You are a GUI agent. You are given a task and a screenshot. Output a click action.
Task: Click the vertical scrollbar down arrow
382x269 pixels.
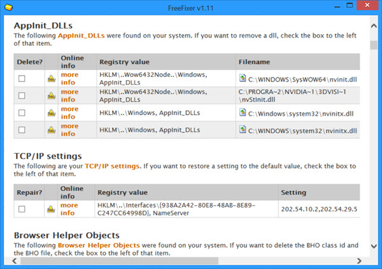point(374,246)
